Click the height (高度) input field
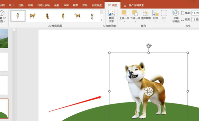The image size is (199, 121). [x=195, y=13]
